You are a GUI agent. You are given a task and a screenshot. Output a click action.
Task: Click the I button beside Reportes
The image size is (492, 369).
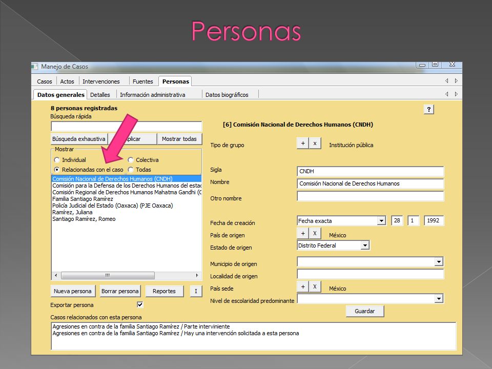tap(196, 291)
